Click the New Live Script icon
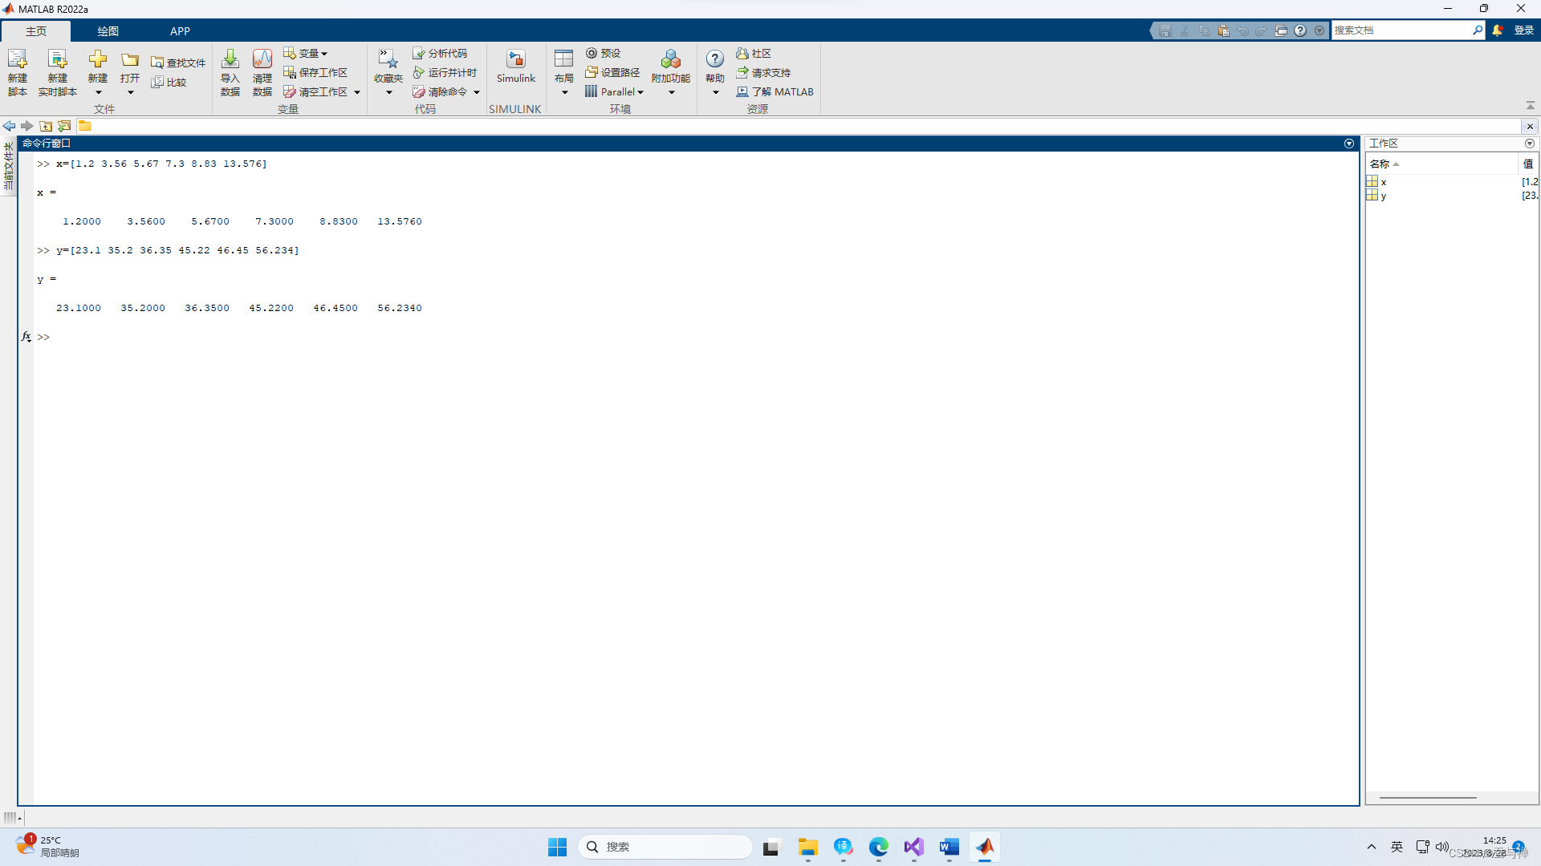The image size is (1541, 866). click(x=57, y=60)
